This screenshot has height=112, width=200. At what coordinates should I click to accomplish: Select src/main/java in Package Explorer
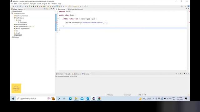(20, 14)
